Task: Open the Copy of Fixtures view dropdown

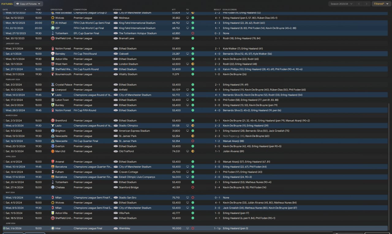Action: [x=28, y=4]
